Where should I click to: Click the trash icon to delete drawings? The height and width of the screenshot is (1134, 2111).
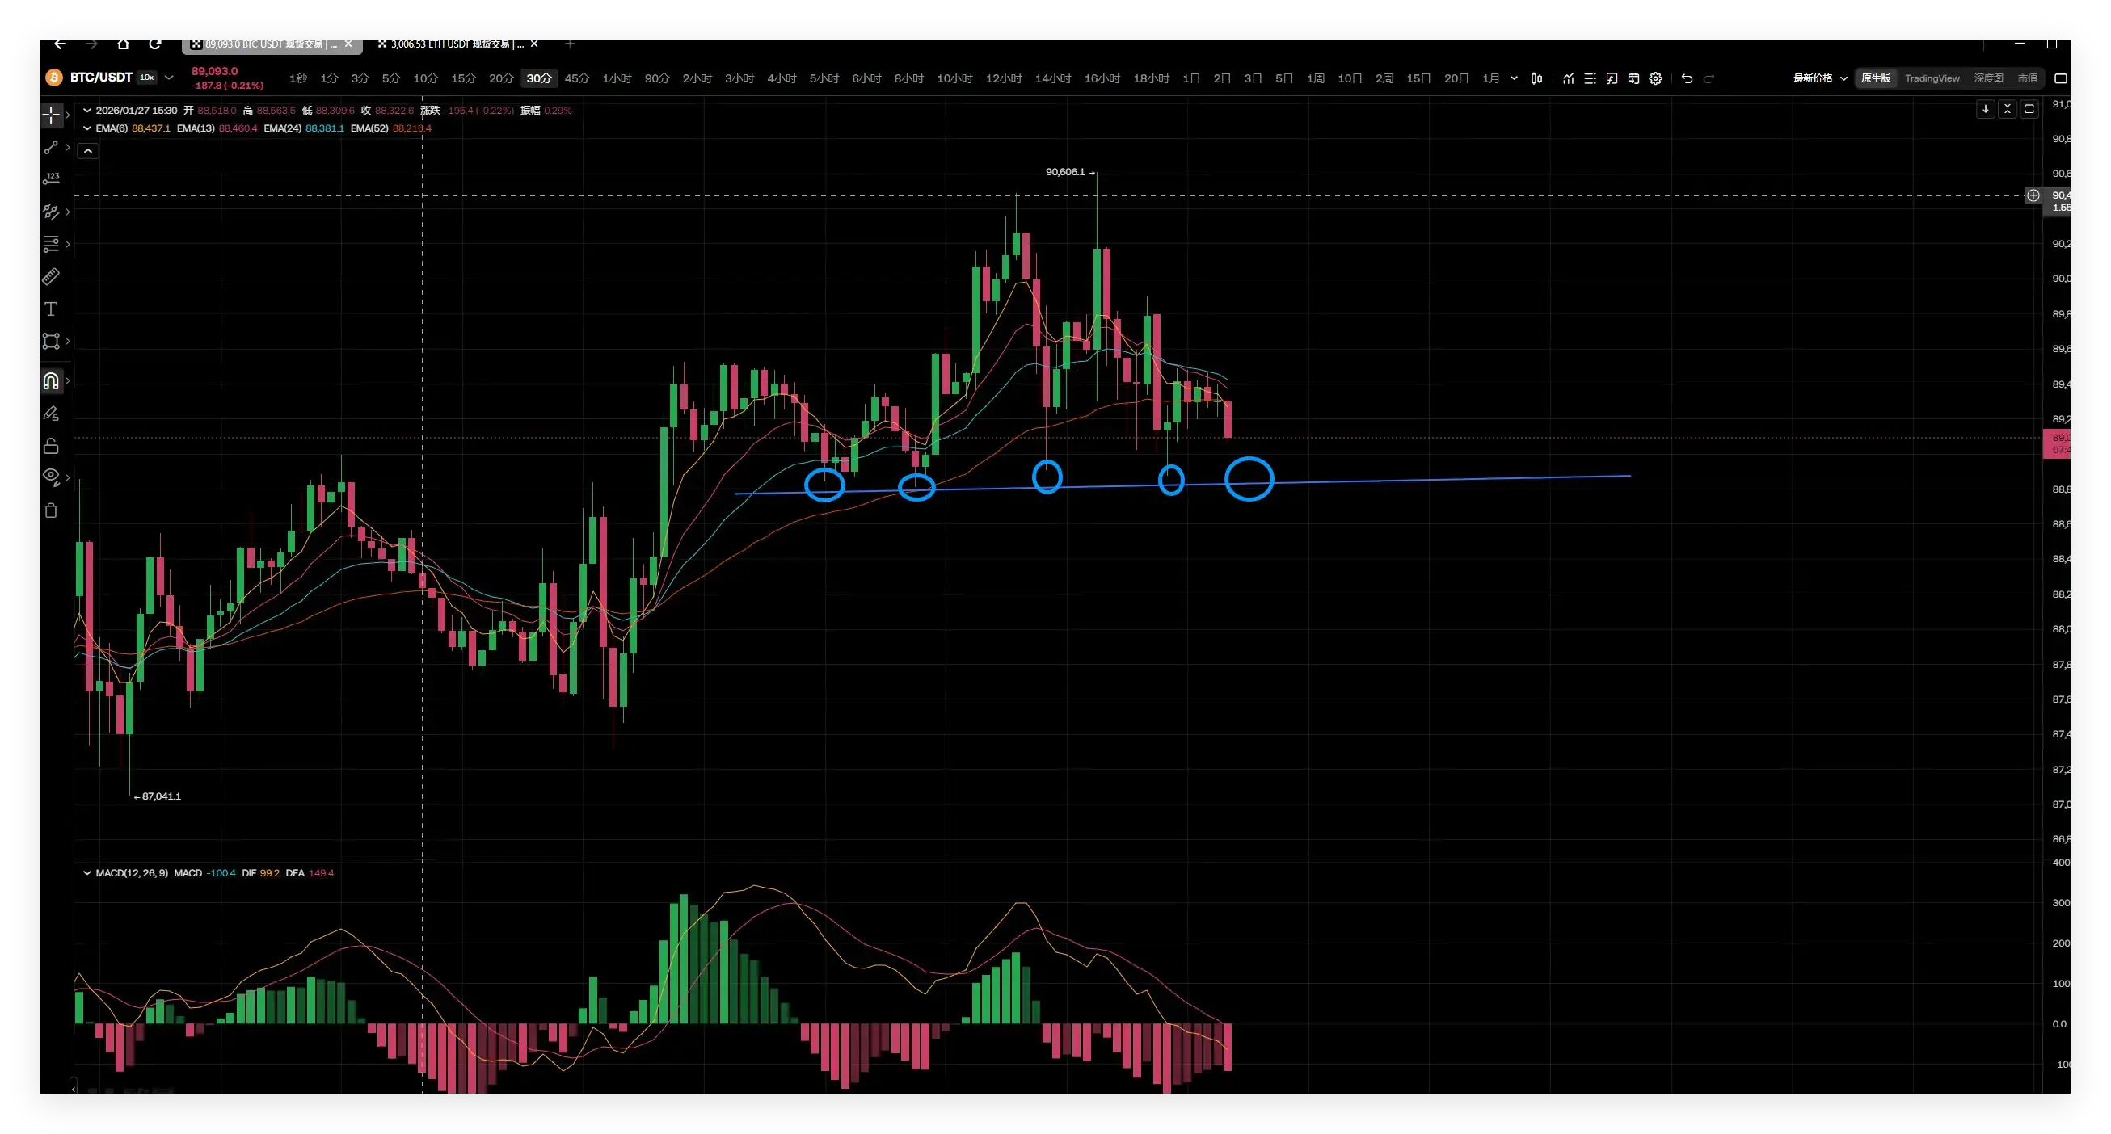(x=51, y=510)
